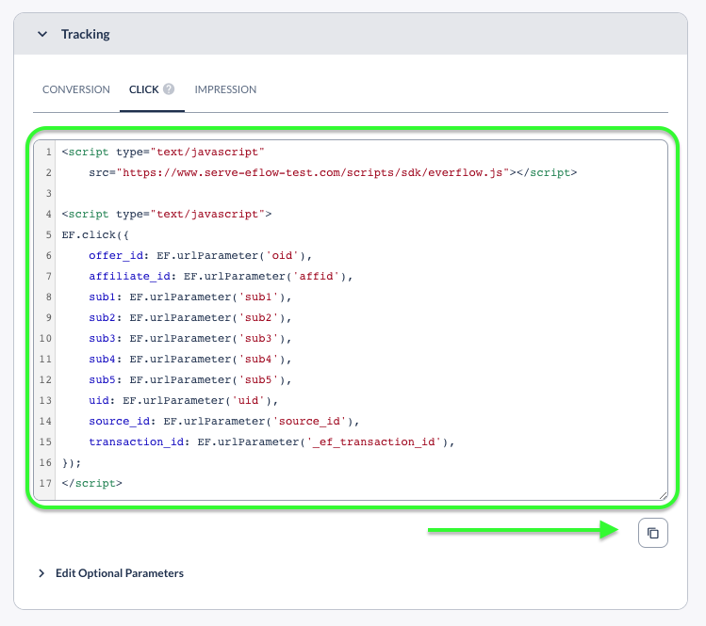Click line 1 opening script tag
706x626 pixels.
pos(163,152)
